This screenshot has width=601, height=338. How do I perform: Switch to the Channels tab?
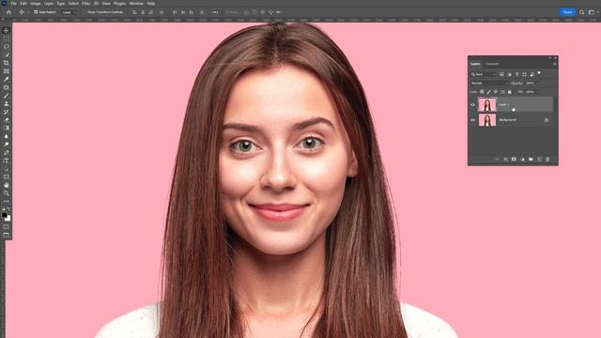(x=492, y=64)
